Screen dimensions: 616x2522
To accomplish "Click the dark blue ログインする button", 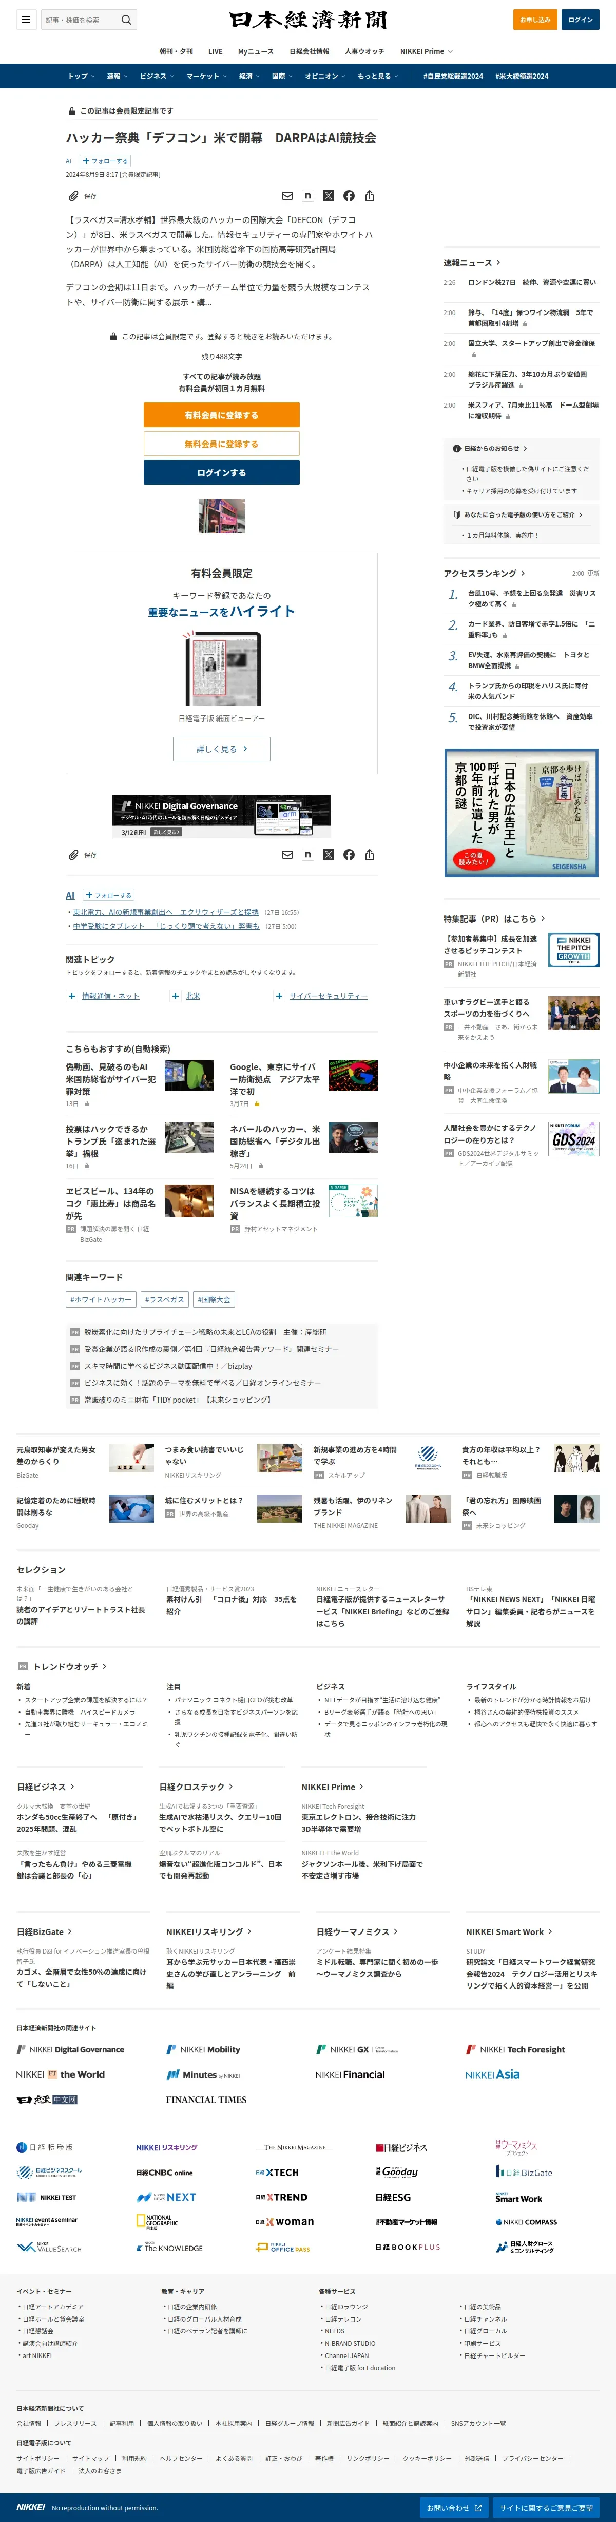I will [x=222, y=473].
